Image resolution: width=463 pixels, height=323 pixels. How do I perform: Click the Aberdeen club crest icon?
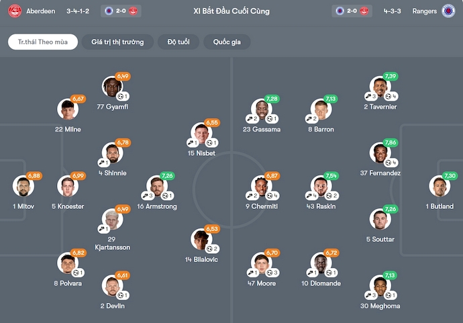coord(14,11)
